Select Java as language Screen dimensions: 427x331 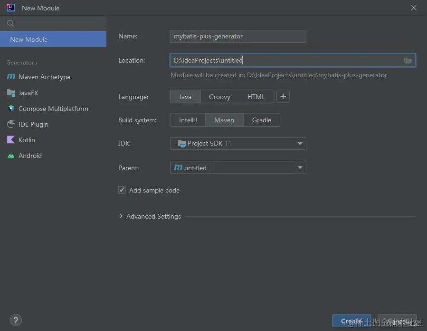click(185, 97)
